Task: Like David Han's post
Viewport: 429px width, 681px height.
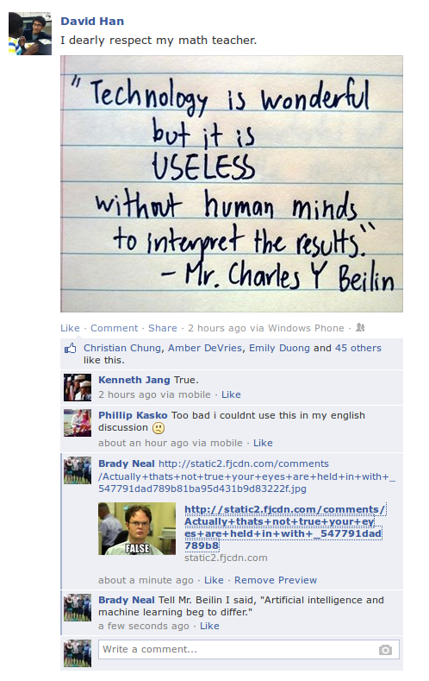Action: click(x=70, y=328)
